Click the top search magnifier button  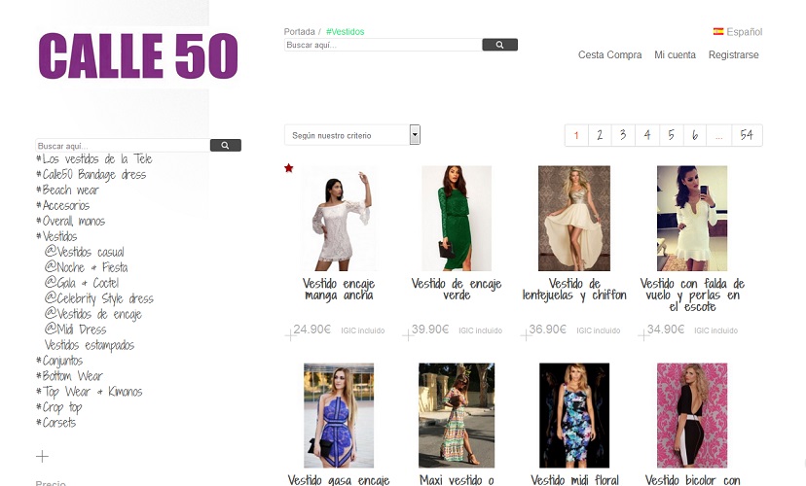(x=499, y=45)
